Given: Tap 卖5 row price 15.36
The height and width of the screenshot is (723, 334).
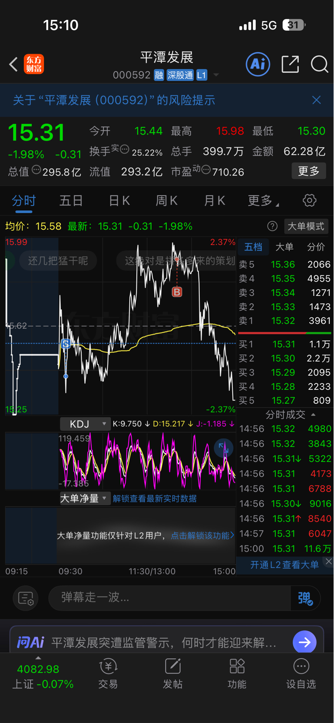Looking at the screenshot, I should pos(283,264).
